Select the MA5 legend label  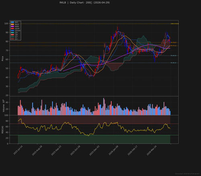click(16, 22)
